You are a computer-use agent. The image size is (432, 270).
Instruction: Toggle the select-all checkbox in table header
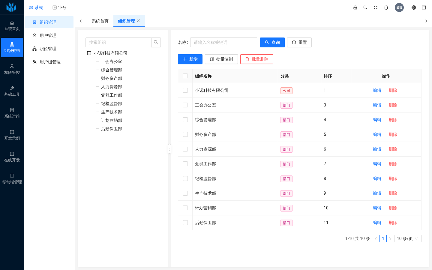coord(185,76)
